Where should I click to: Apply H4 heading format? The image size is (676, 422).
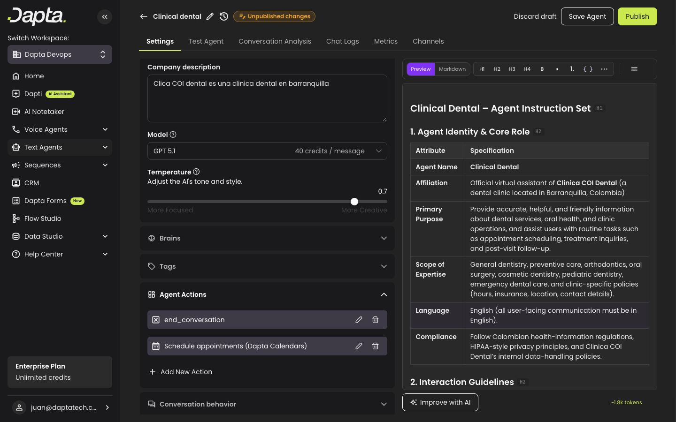pos(527,69)
